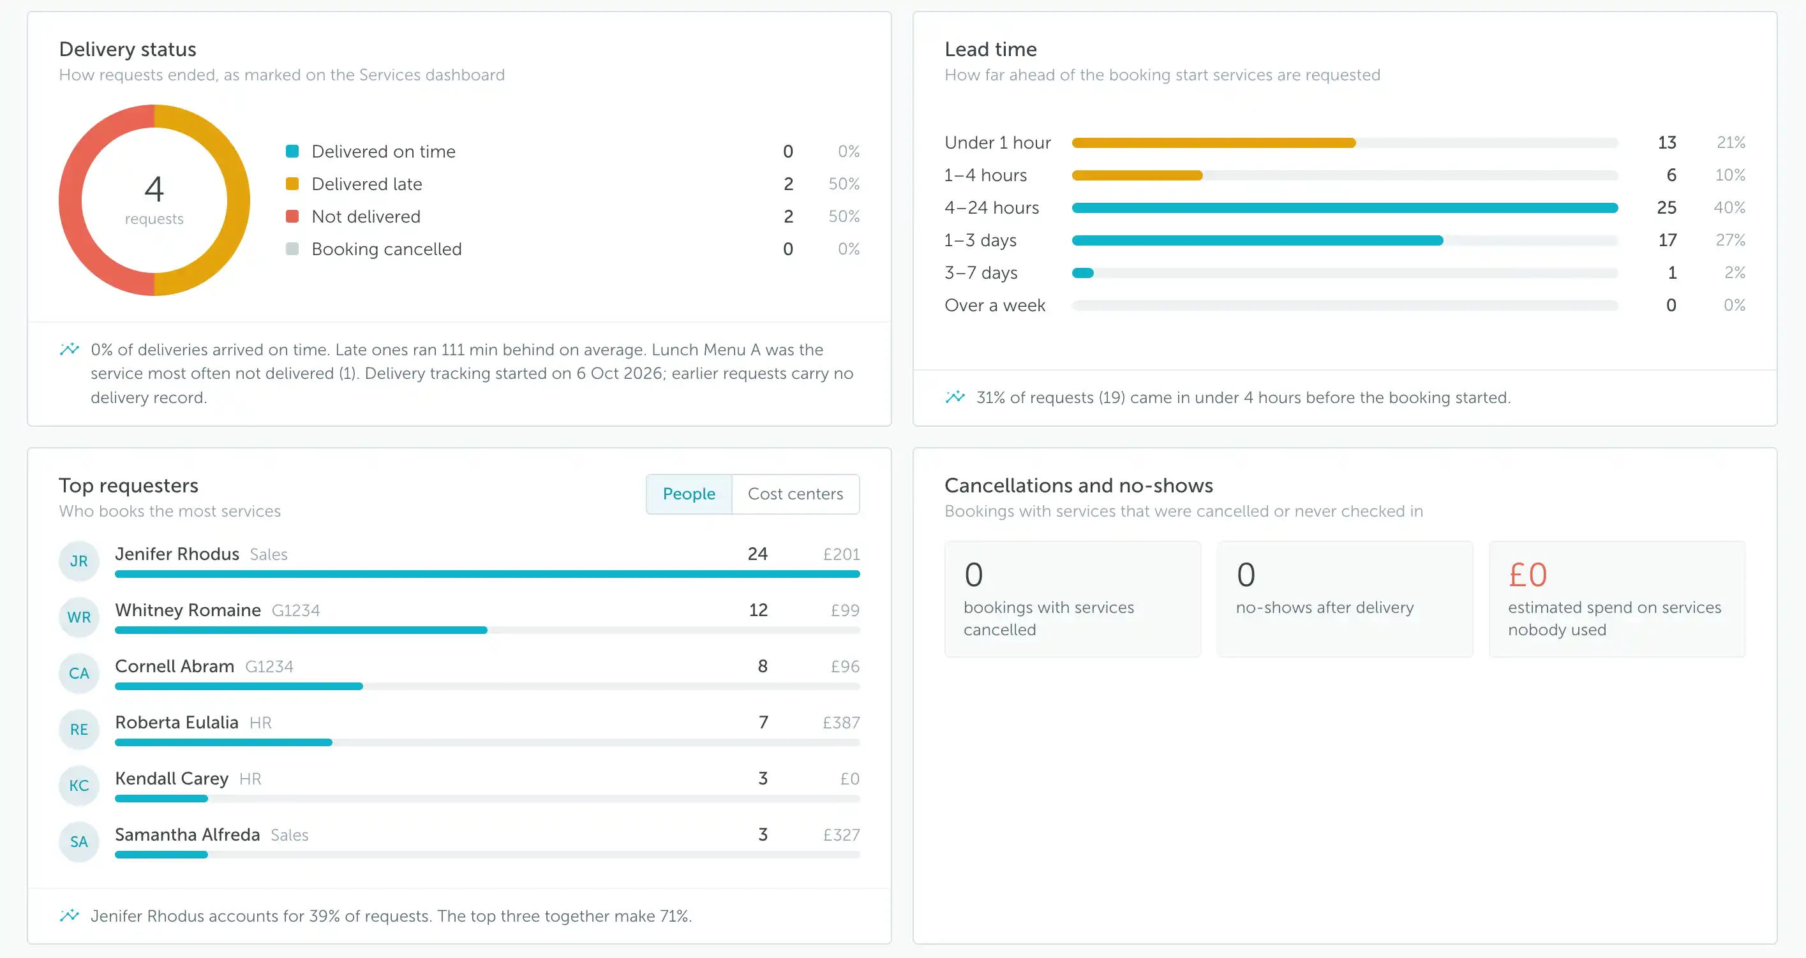
Task: Click the 1–3 days lead time bar
Action: 1345,240
